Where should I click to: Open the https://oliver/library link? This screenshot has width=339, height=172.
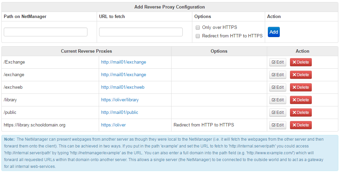tap(120, 100)
